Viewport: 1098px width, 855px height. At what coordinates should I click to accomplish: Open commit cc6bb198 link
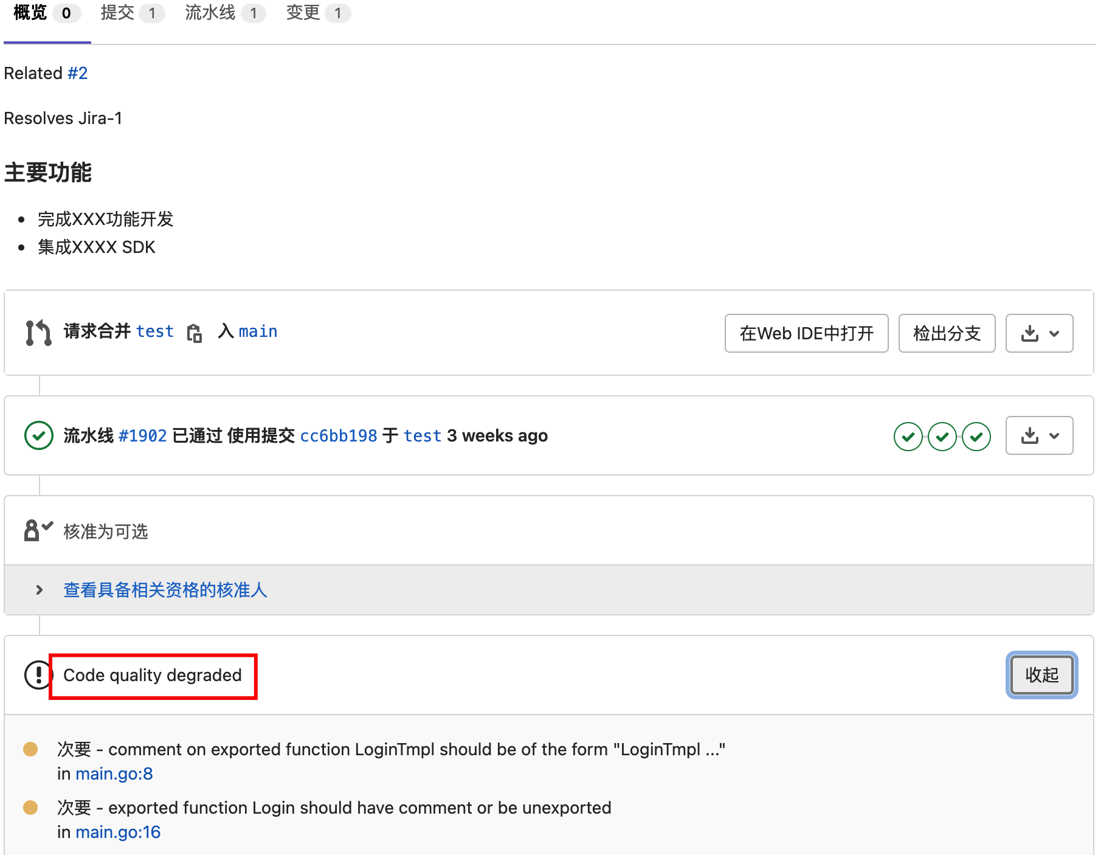click(x=339, y=436)
